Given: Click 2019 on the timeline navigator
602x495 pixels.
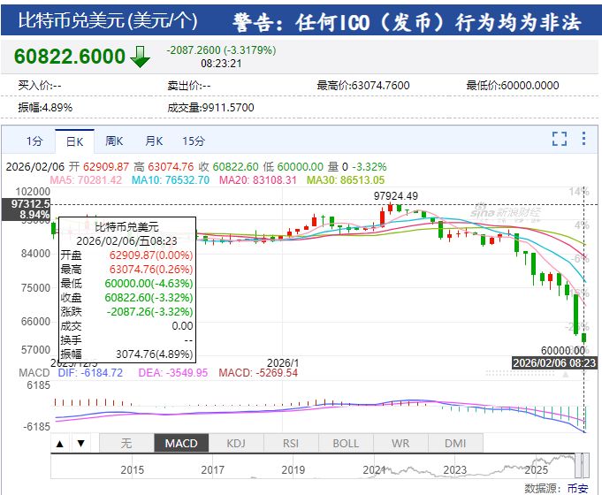Looking at the screenshot, I should point(293,470).
